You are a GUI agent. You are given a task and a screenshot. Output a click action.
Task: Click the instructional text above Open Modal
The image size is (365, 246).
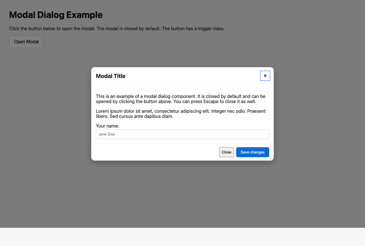[x=117, y=28]
